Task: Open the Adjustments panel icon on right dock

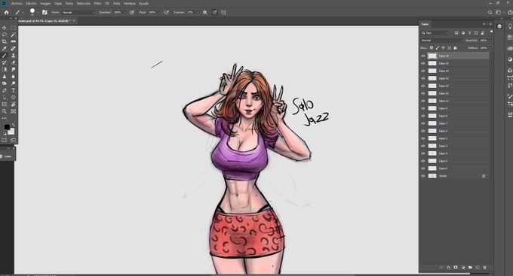Action: coord(510,59)
